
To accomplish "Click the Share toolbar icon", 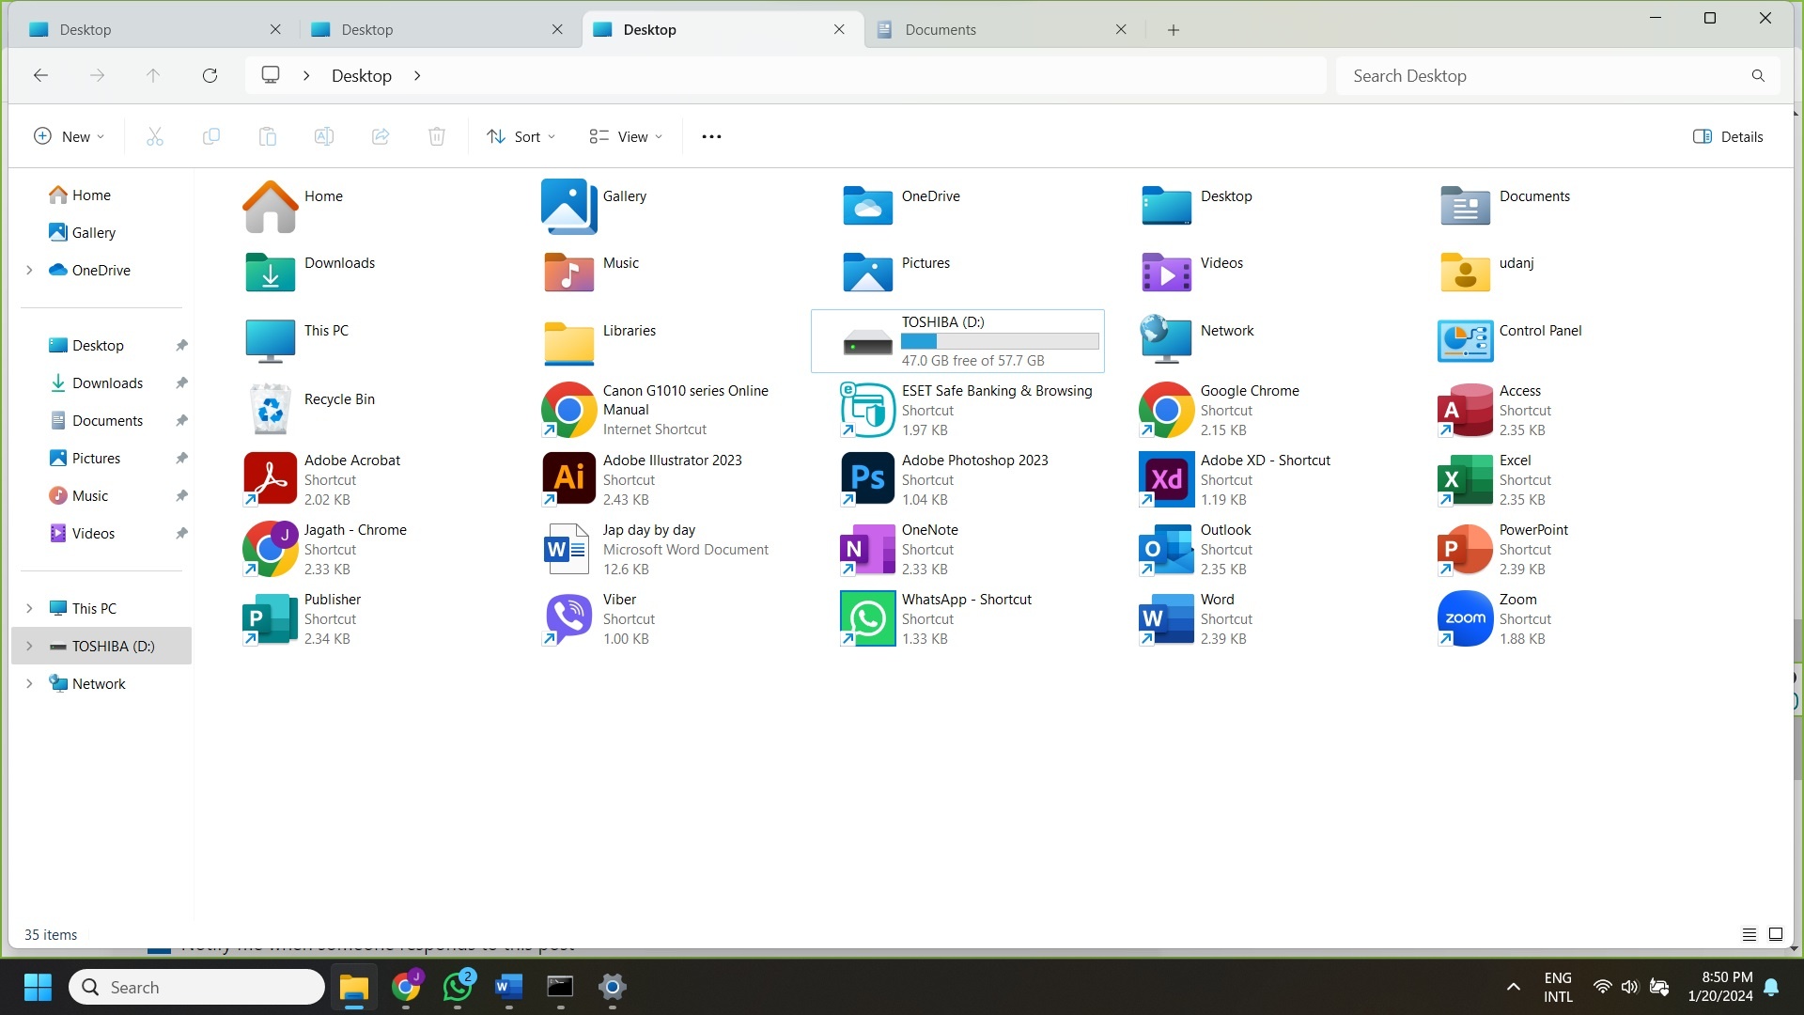I will [x=381, y=136].
